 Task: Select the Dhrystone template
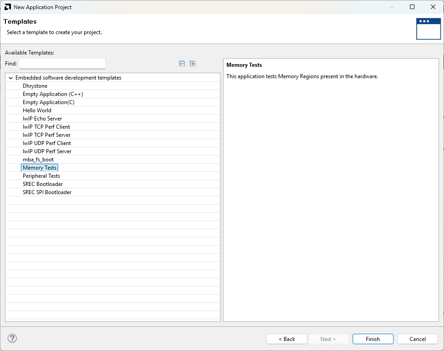point(35,86)
